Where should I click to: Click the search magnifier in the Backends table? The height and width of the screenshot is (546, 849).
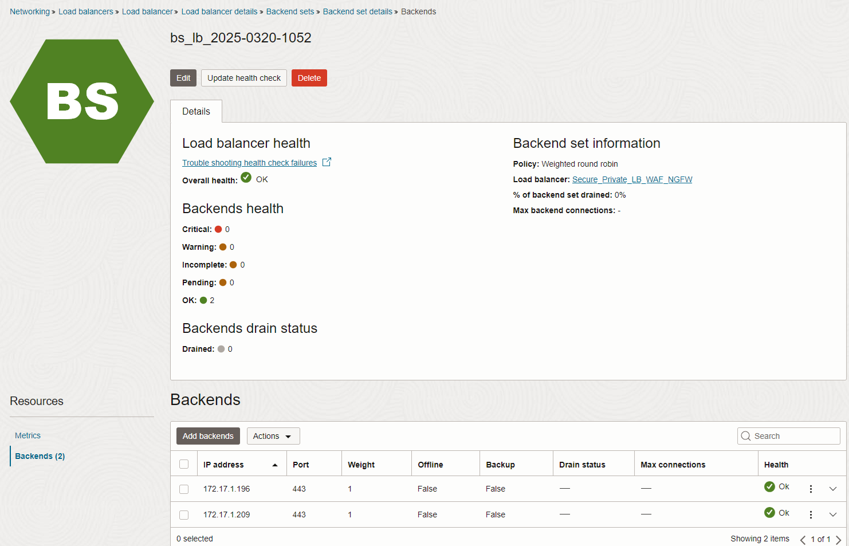(x=746, y=435)
